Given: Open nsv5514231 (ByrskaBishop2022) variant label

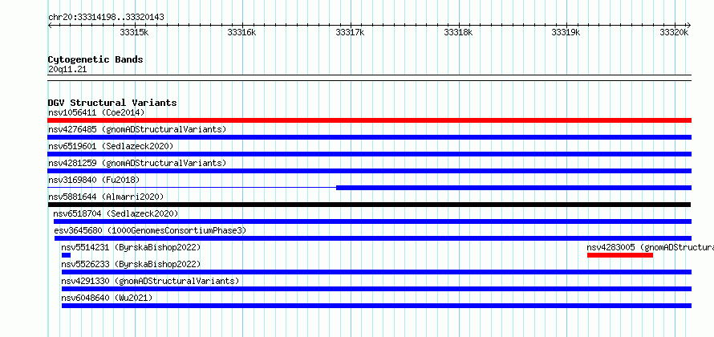Looking at the screenshot, I should (x=131, y=247).
